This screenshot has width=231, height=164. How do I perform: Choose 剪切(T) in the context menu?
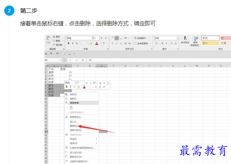82,94
